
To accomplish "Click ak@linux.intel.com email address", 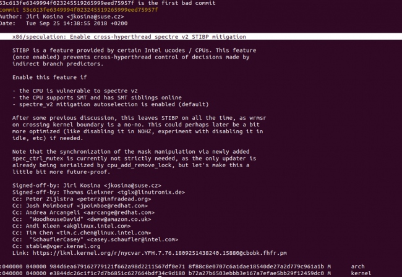I will pos(97,226).
